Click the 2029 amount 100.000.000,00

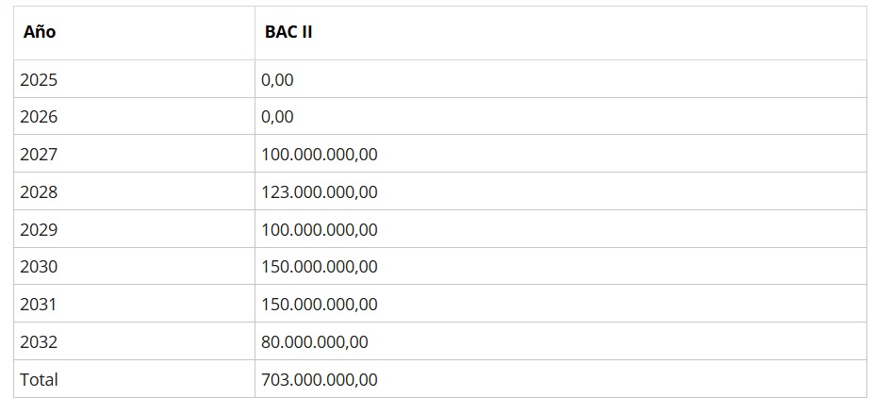click(320, 229)
